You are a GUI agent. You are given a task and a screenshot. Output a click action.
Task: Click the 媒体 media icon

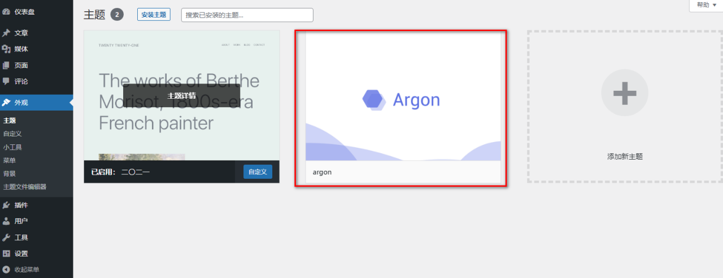[6, 49]
